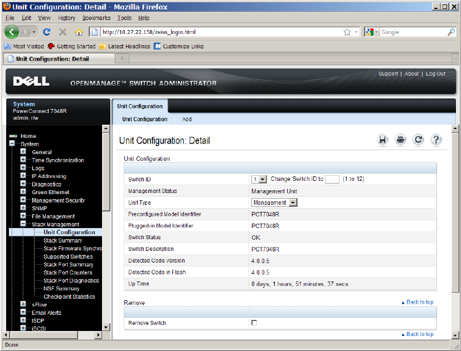Click the Google search input box
Image resolution: width=461 pixels, height=351 pixels.
(413, 32)
